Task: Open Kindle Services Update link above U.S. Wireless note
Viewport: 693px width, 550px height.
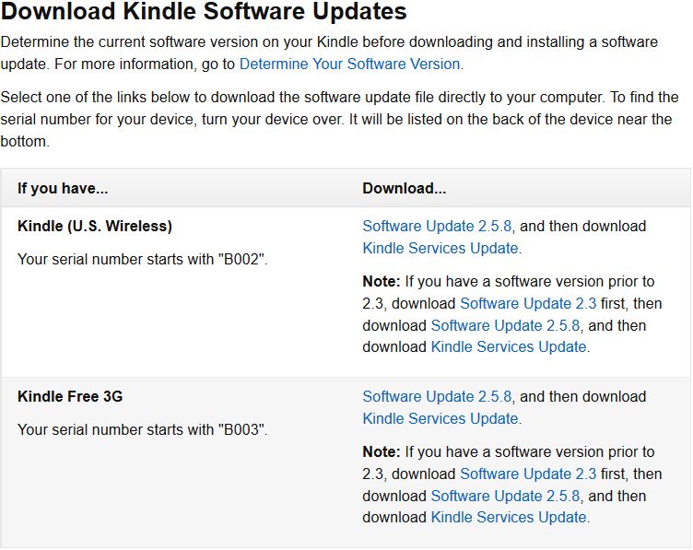Action: (441, 248)
